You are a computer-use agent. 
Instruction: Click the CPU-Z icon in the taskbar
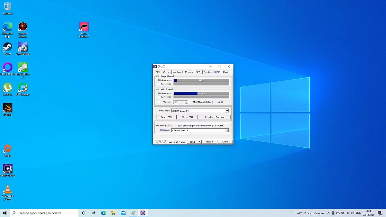click(143, 213)
